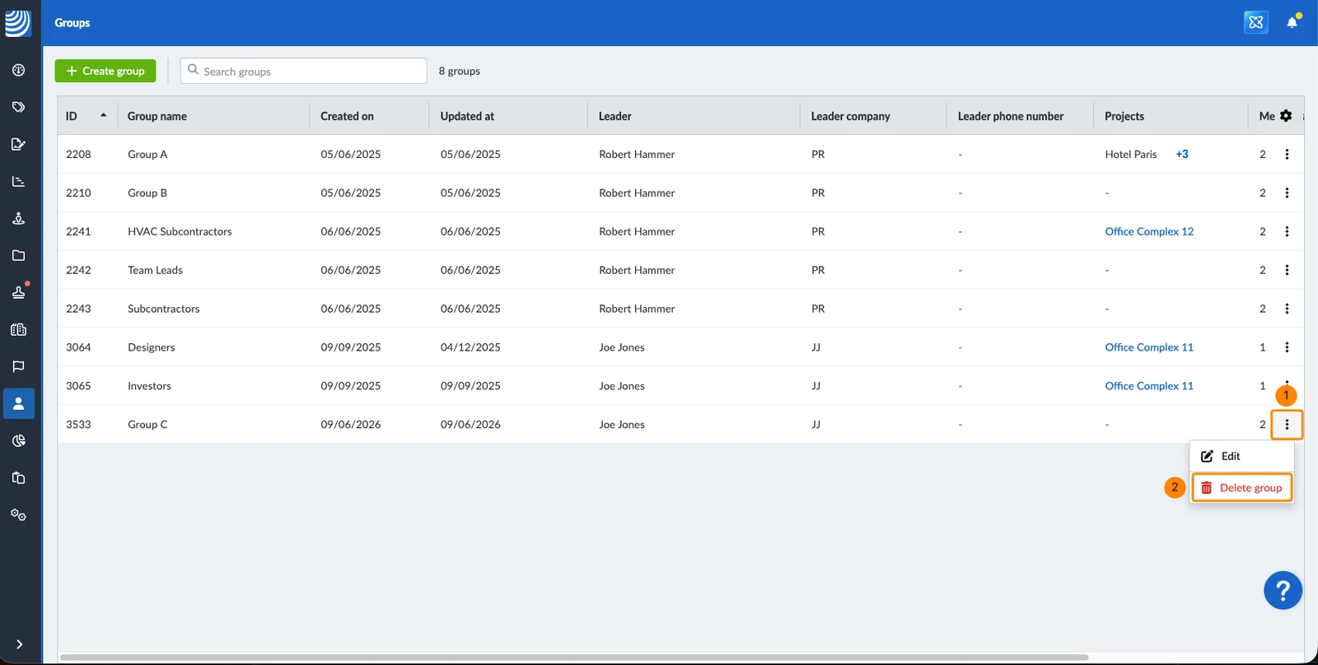Open the three-dot menu for Group A
The image size is (1318, 665).
tap(1287, 154)
